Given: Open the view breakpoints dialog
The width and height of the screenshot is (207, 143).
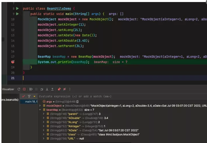Looking at the screenshot, I should point(59,89).
